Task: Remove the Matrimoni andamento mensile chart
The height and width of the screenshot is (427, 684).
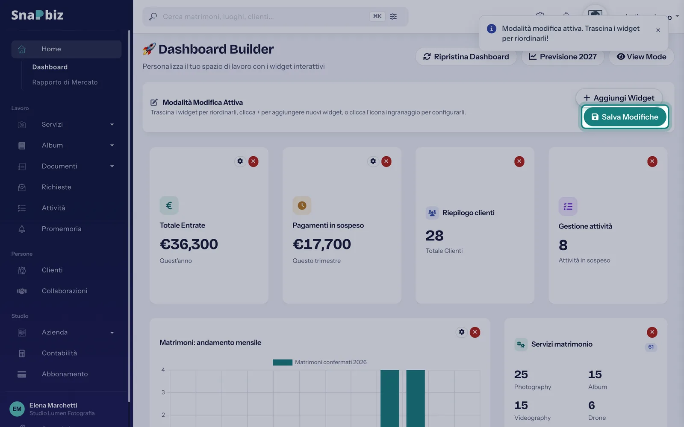Action: pos(475,332)
